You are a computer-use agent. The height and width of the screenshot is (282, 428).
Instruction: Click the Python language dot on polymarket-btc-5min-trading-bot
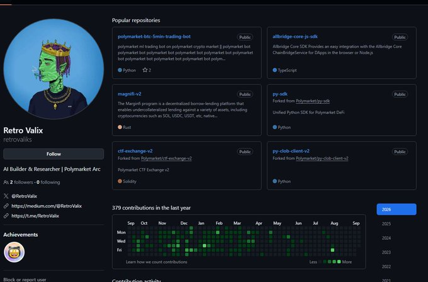pyautogui.click(x=120, y=70)
